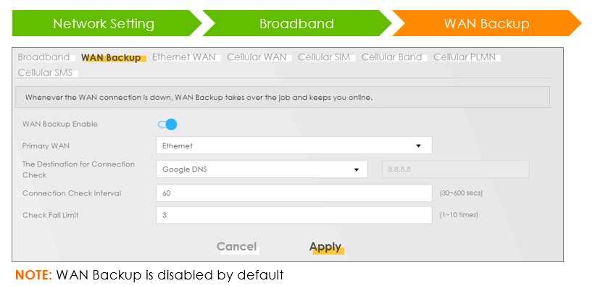The width and height of the screenshot is (603, 286).
Task: Click the Google DNS dropdown arrow
Action: pyautogui.click(x=357, y=169)
